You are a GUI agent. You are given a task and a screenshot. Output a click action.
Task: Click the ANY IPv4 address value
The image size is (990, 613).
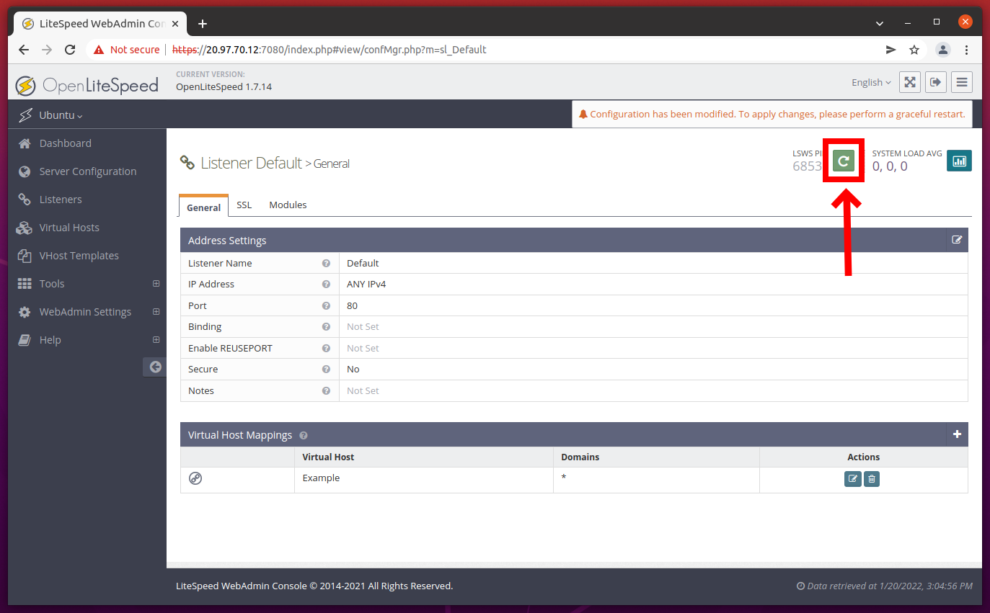(x=366, y=284)
